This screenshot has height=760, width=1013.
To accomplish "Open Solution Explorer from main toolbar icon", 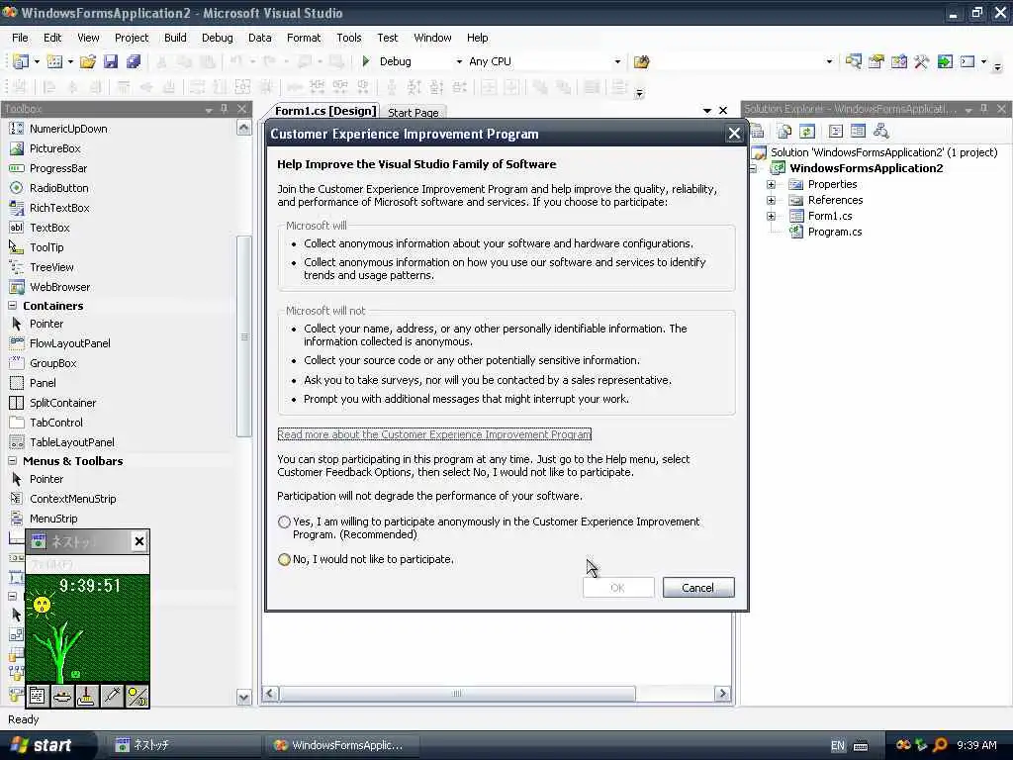I will click(x=854, y=61).
